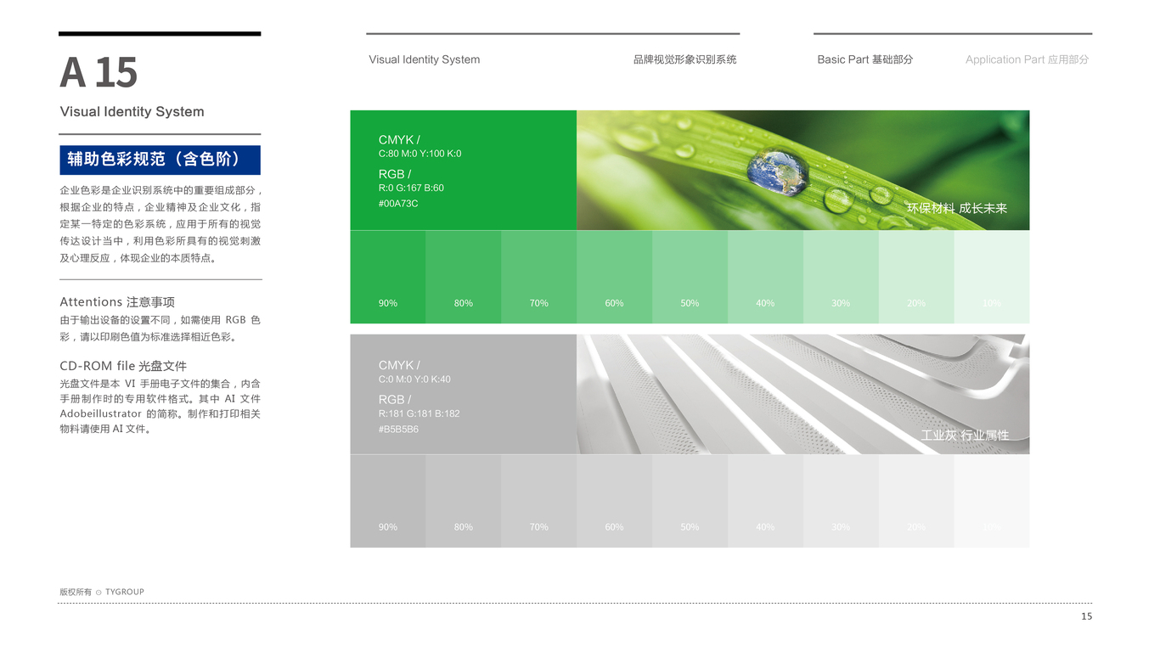Viewport: 1160px width, 652px height.
Task: Click the green leaf with water drop photo
Action: click(x=803, y=170)
